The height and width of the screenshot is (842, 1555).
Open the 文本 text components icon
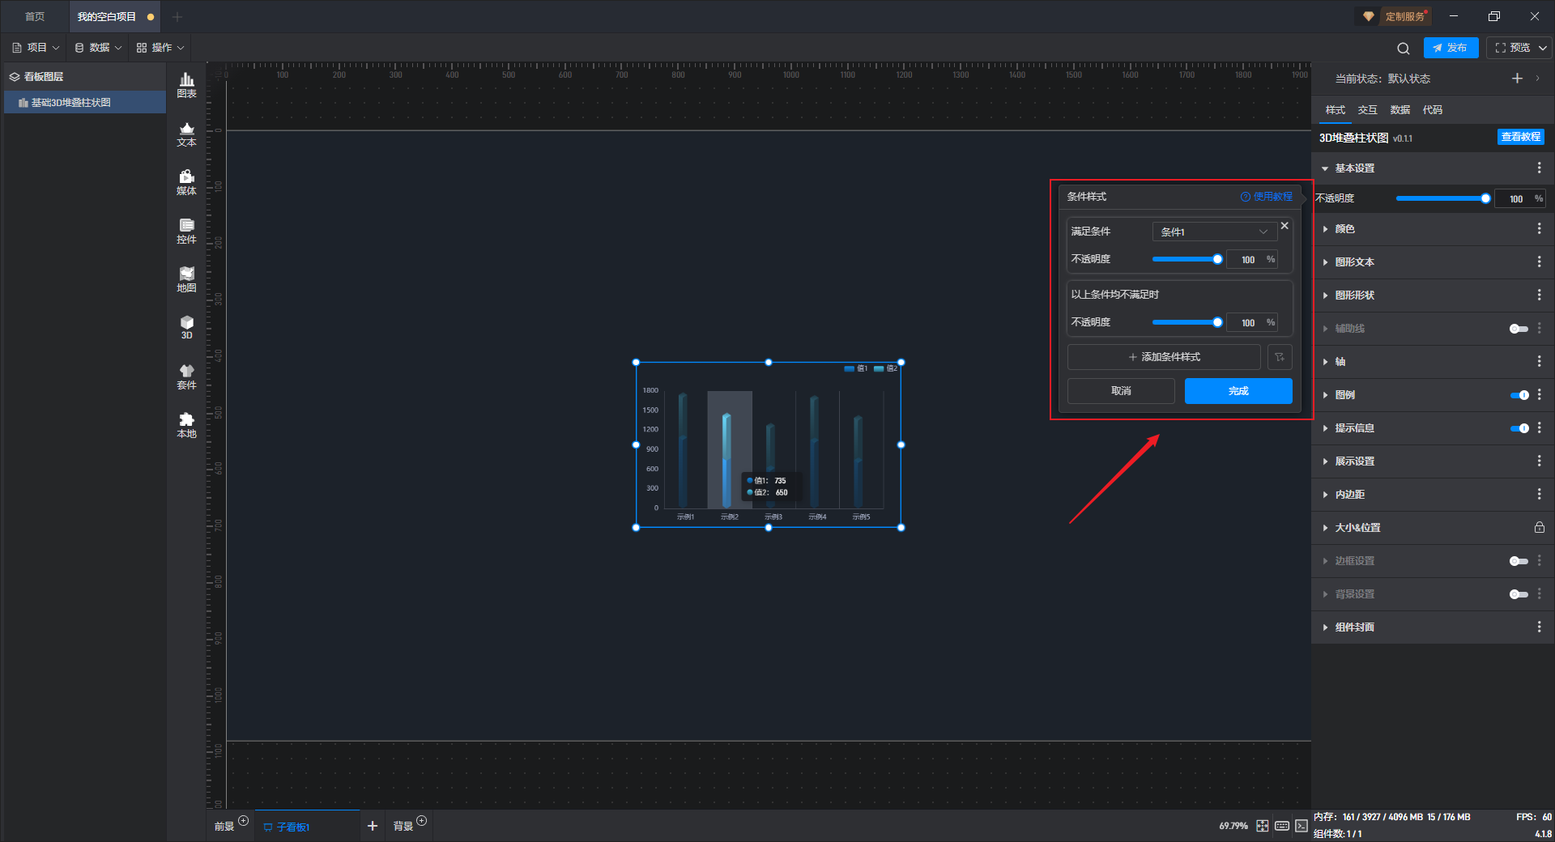coord(186,134)
